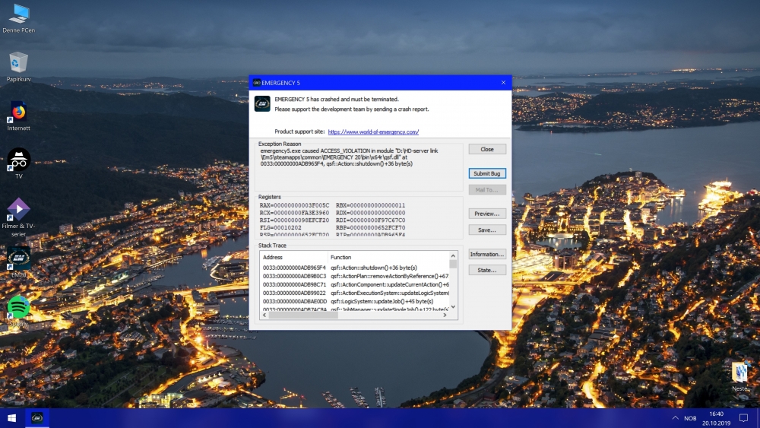Open the TV incognito shortcut icon
This screenshot has width=760, height=428.
19,163
